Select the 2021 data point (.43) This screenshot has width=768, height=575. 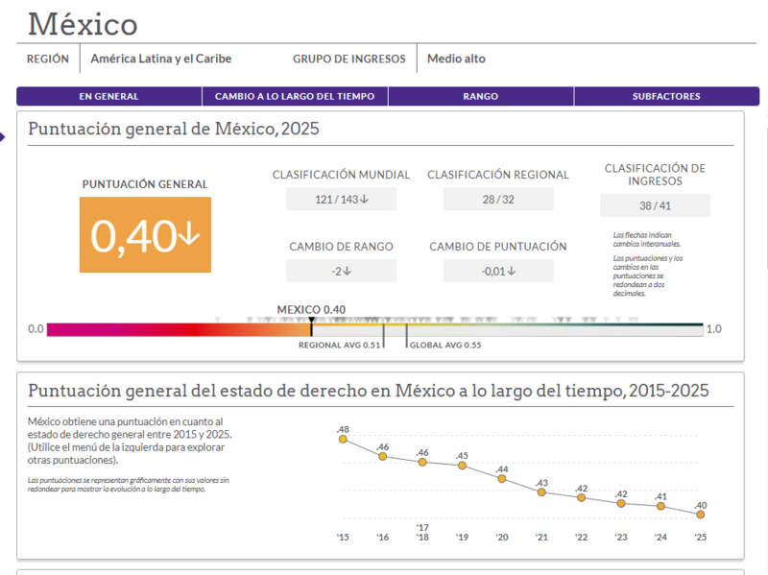coord(541,492)
